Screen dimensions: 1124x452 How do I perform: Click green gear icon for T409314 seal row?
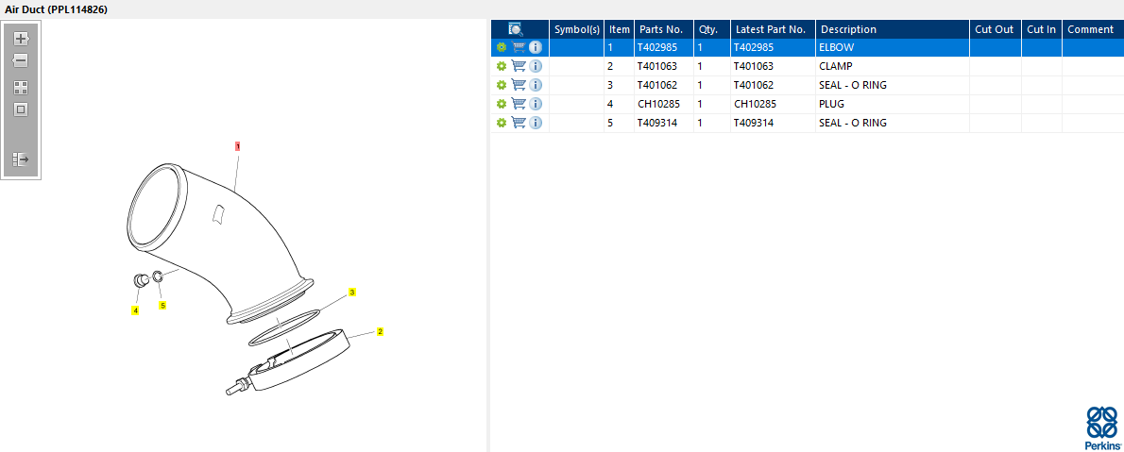[x=501, y=123]
